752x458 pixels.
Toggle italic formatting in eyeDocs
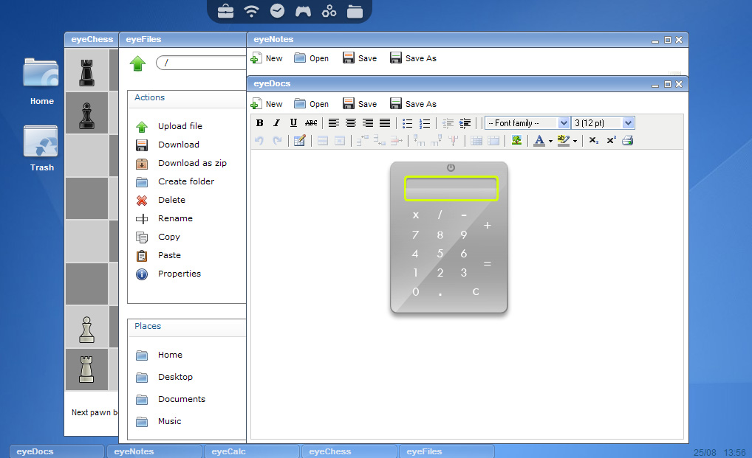pos(276,123)
